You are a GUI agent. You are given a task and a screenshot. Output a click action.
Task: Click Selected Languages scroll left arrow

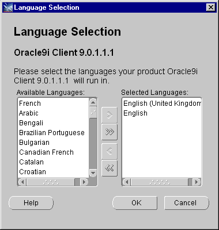tap(127, 182)
